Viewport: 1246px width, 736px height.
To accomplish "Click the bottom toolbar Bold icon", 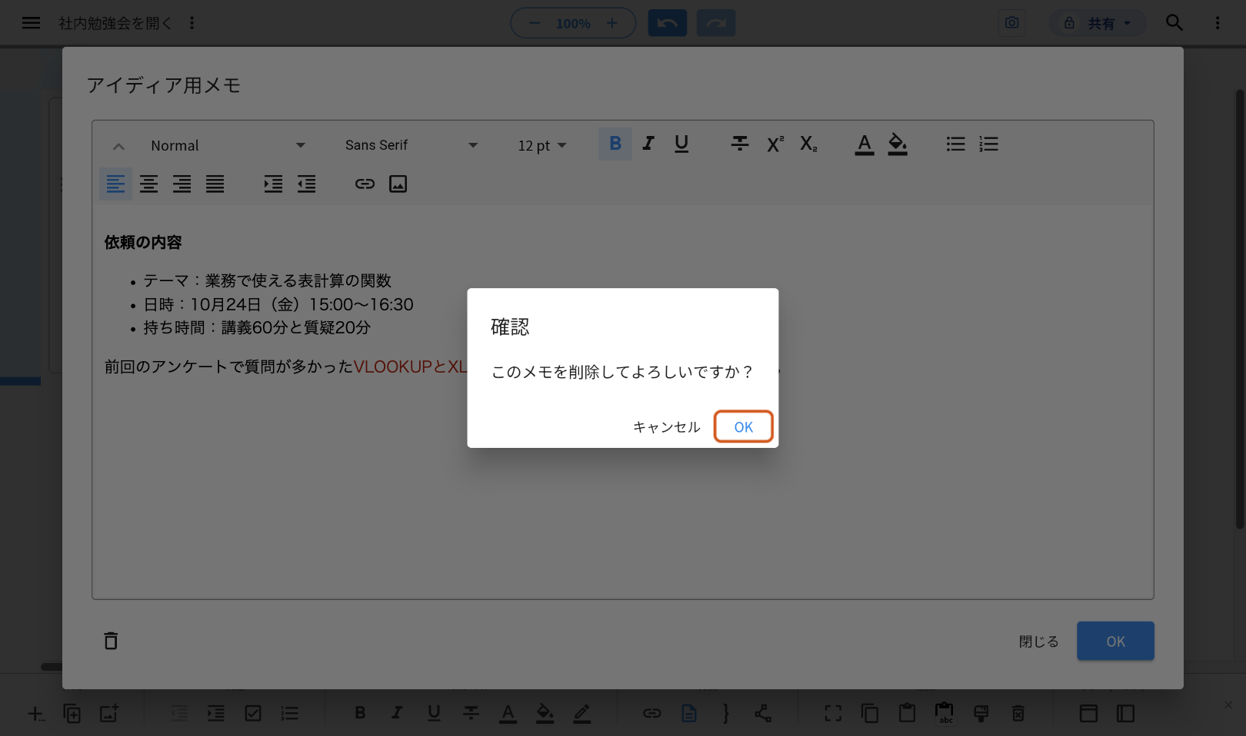I will click(x=360, y=714).
